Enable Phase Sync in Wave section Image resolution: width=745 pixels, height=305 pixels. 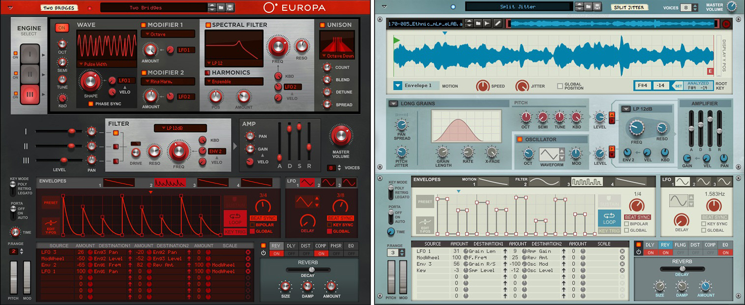[x=90, y=104]
